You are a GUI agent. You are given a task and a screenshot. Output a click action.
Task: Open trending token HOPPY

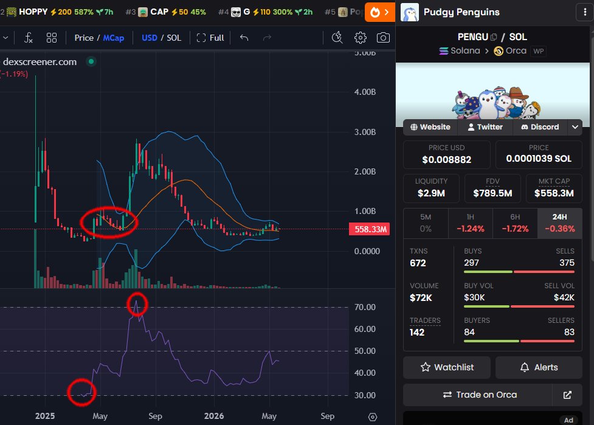click(60, 12)
